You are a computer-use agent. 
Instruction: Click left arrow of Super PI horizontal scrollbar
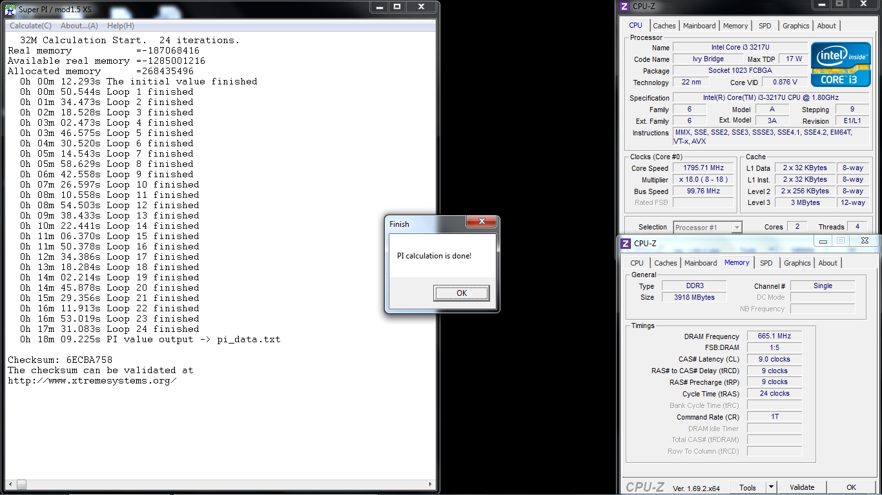10,484
